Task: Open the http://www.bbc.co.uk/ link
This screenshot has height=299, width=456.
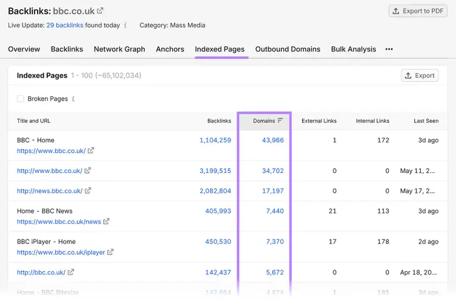Action: (49, 171)
